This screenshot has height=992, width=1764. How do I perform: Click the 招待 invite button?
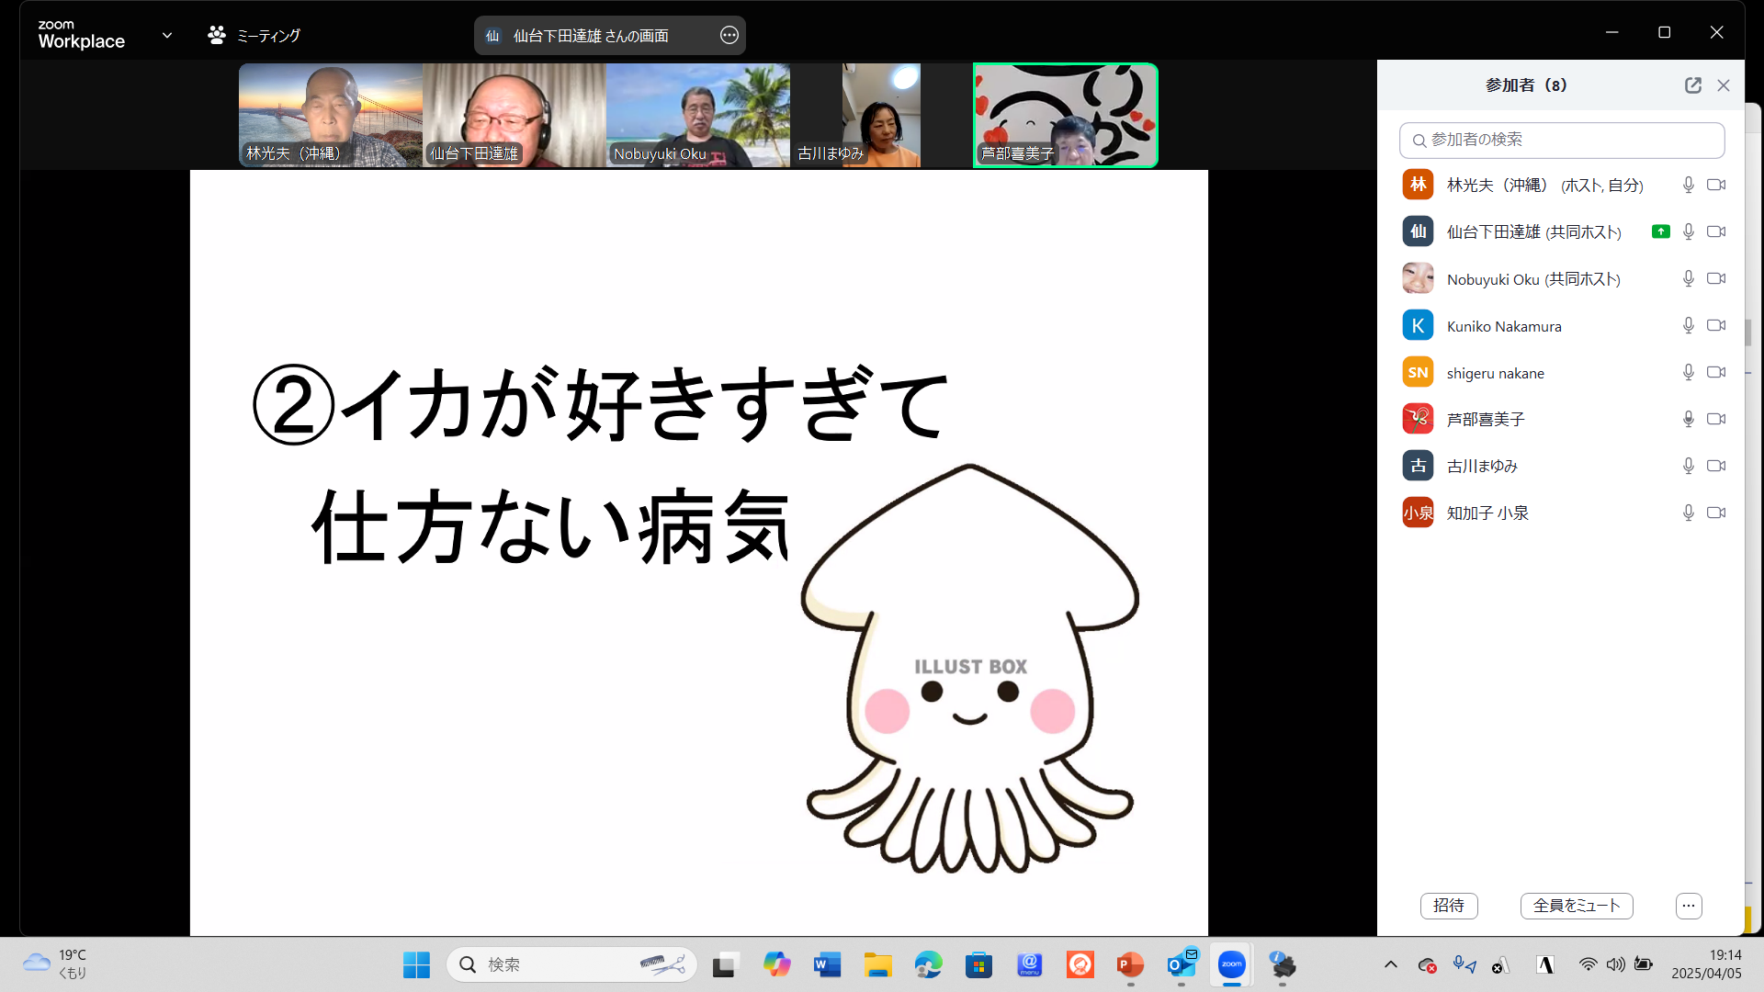coord(1449,906)
